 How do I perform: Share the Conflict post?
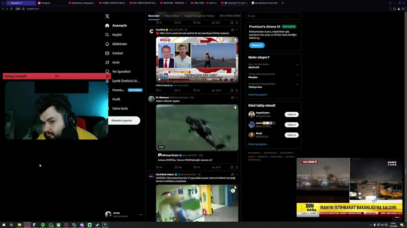point(237,90)
